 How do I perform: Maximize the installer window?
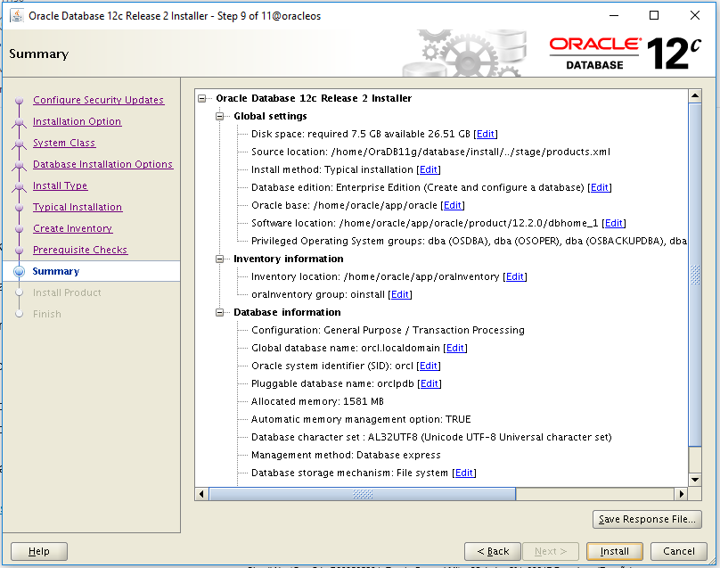(x=654, y=16)
